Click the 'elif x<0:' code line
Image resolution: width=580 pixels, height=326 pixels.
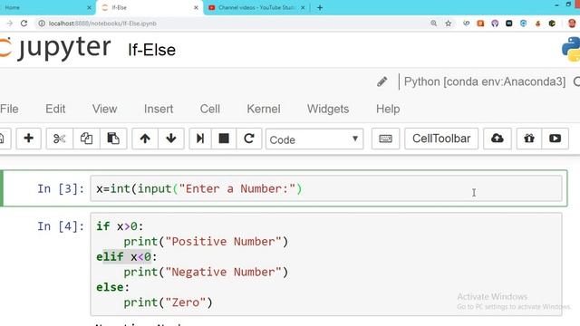(x=127, y=256)
